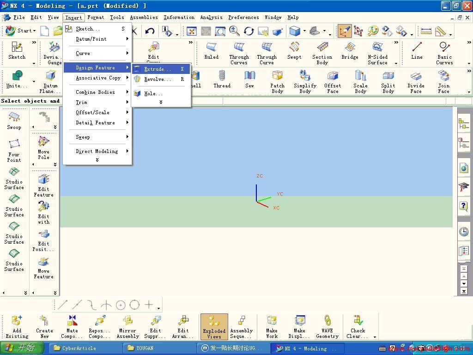Click the Section Body icon

(x=322, y=54)
